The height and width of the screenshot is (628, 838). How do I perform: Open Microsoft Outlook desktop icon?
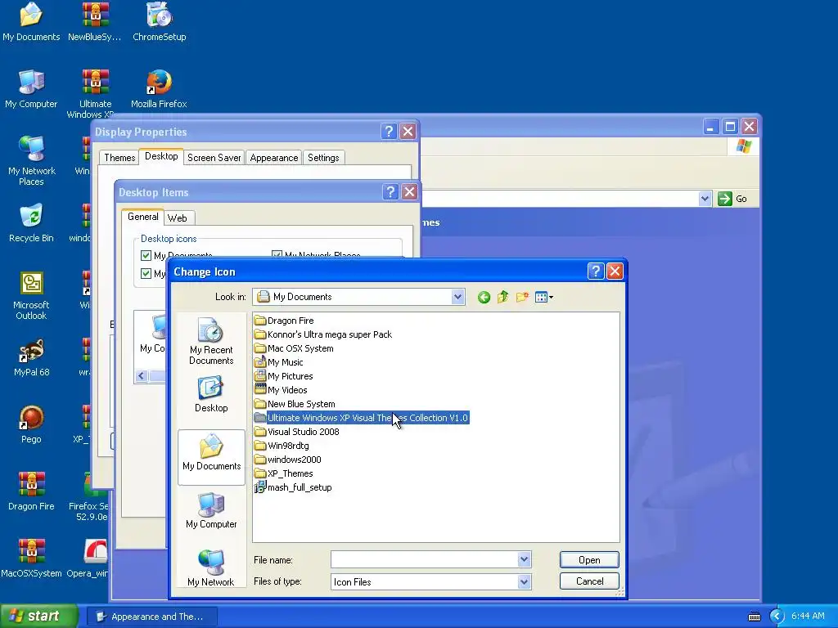31,296
